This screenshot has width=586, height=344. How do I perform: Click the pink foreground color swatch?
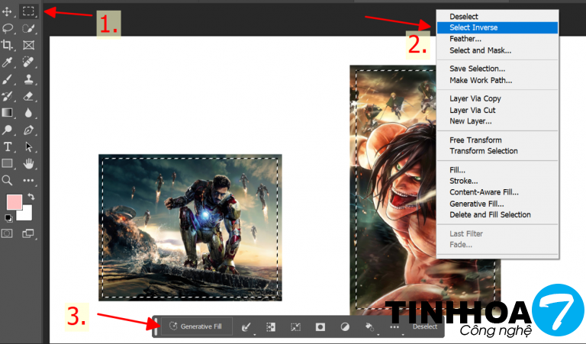point(14,202)
